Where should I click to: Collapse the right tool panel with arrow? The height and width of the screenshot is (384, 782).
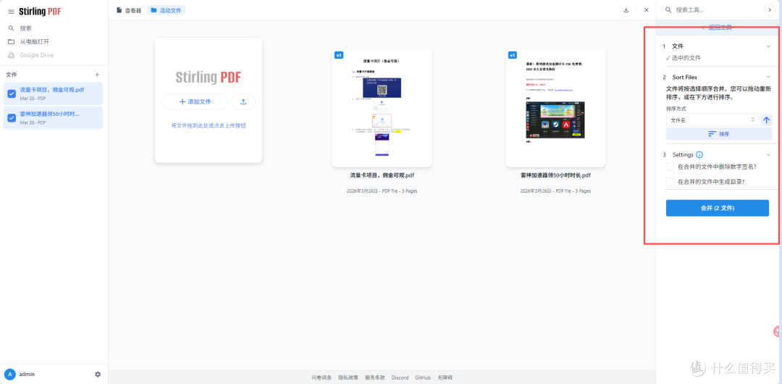pyautogui.click(x=771, y=10)
